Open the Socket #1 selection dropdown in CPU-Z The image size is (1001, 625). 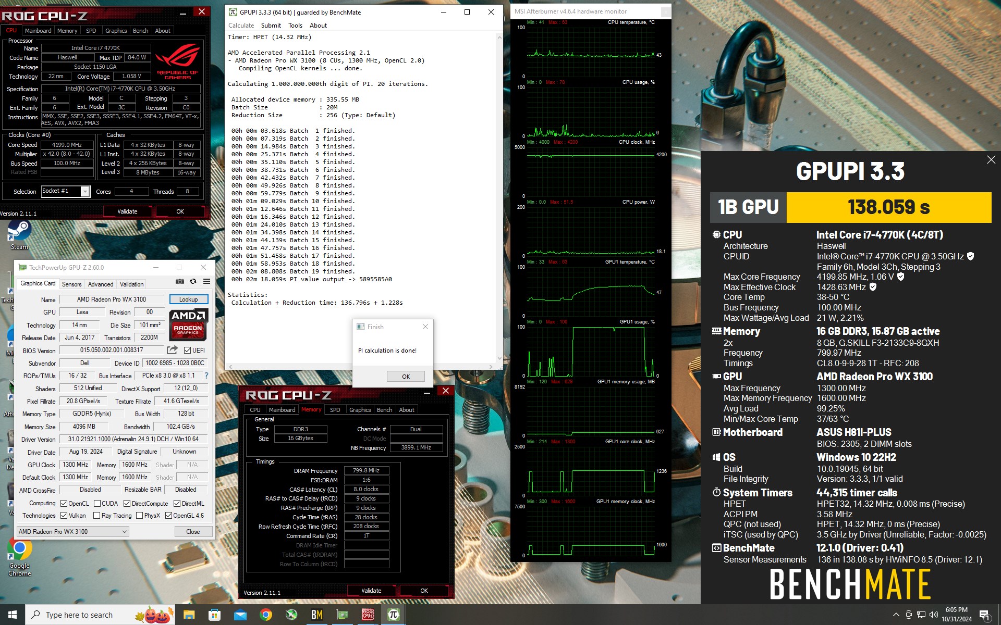(x=66, y=191)
